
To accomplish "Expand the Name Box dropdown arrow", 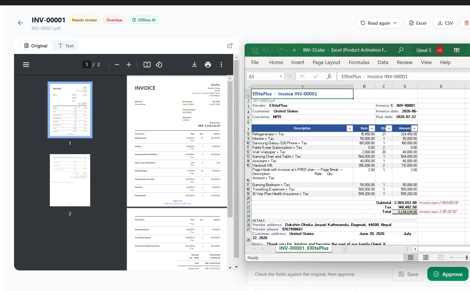I will pyautogui.click(x=281, y=76).
